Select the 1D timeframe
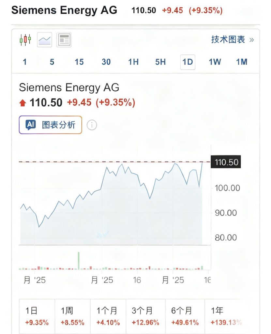 (x=188, y=62)
